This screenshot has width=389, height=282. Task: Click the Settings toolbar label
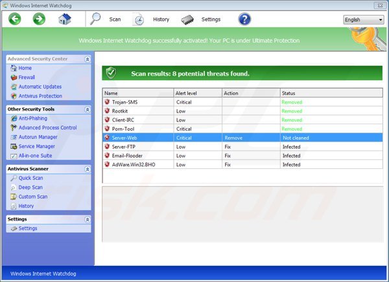pos(211,19)
